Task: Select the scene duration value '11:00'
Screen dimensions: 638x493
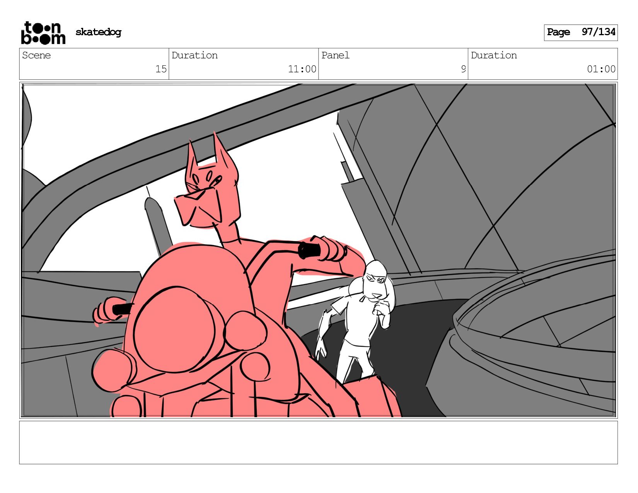Action: (302, 69)
